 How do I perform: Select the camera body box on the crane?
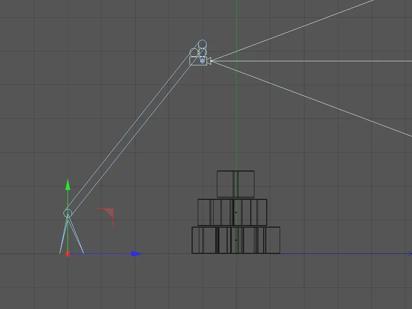pos(198,61)
